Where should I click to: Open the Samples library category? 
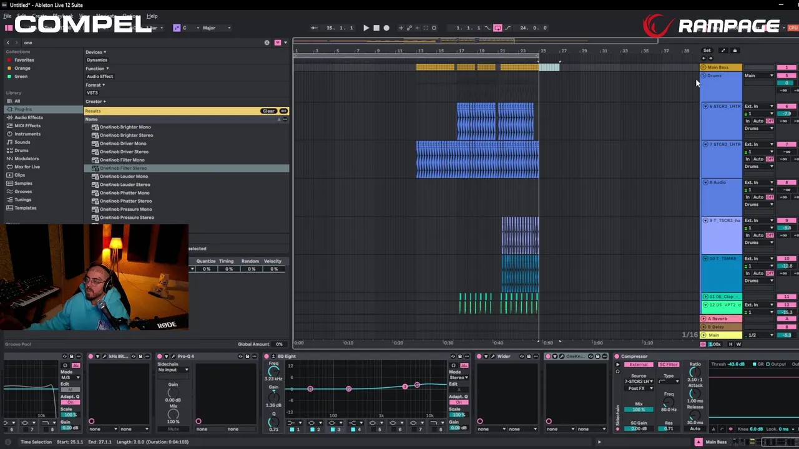[23, 183]
